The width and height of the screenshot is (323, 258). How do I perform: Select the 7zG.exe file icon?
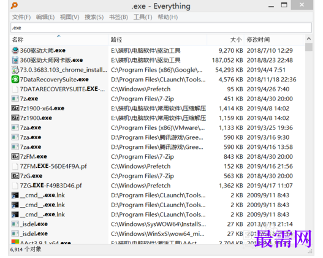[x=15, y=176]
